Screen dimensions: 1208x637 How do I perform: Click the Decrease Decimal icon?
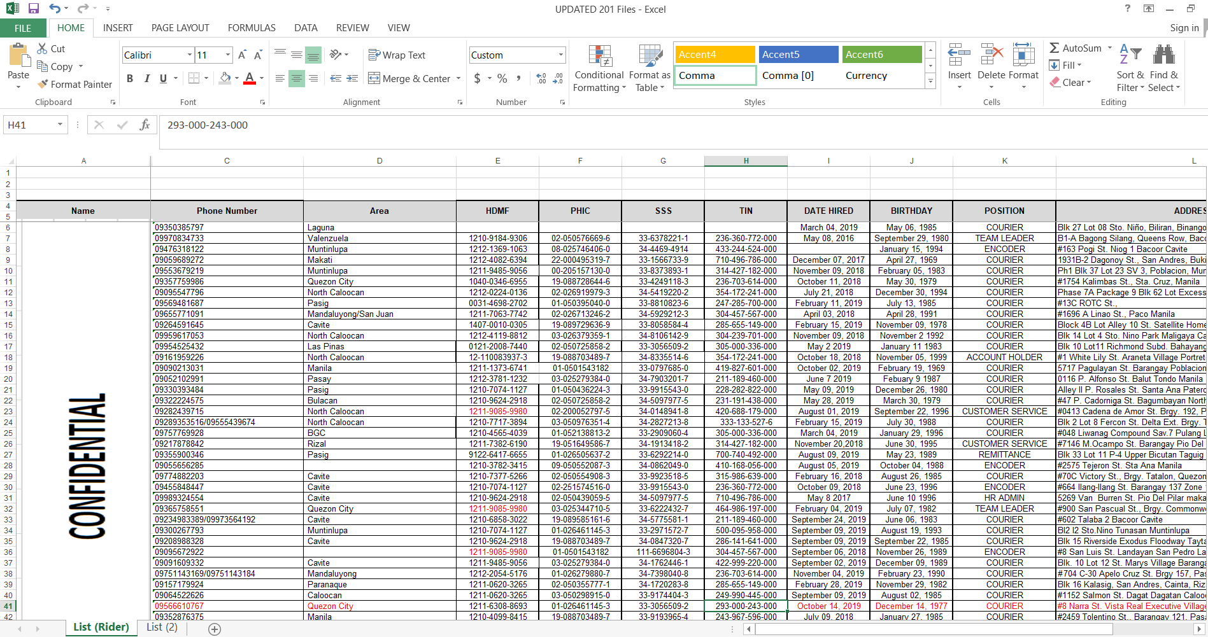pos(558,78)
